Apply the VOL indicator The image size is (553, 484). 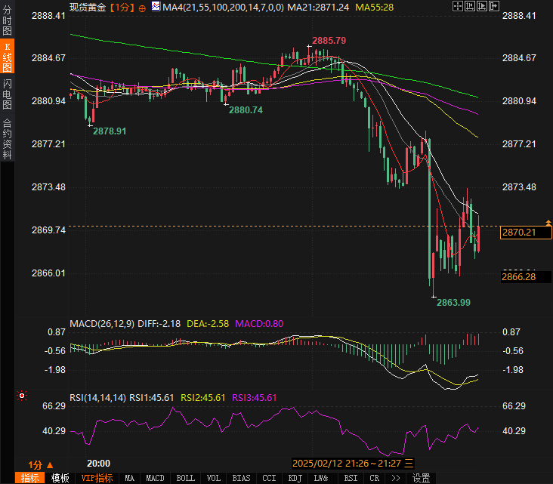[x=213, y=478]
